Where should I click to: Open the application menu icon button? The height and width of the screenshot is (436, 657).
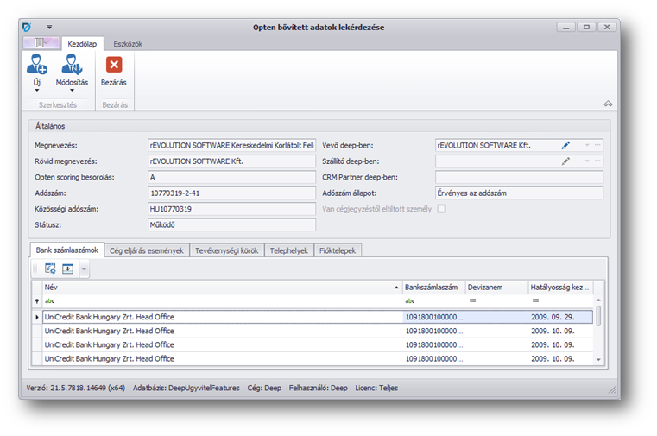(40, 43)
